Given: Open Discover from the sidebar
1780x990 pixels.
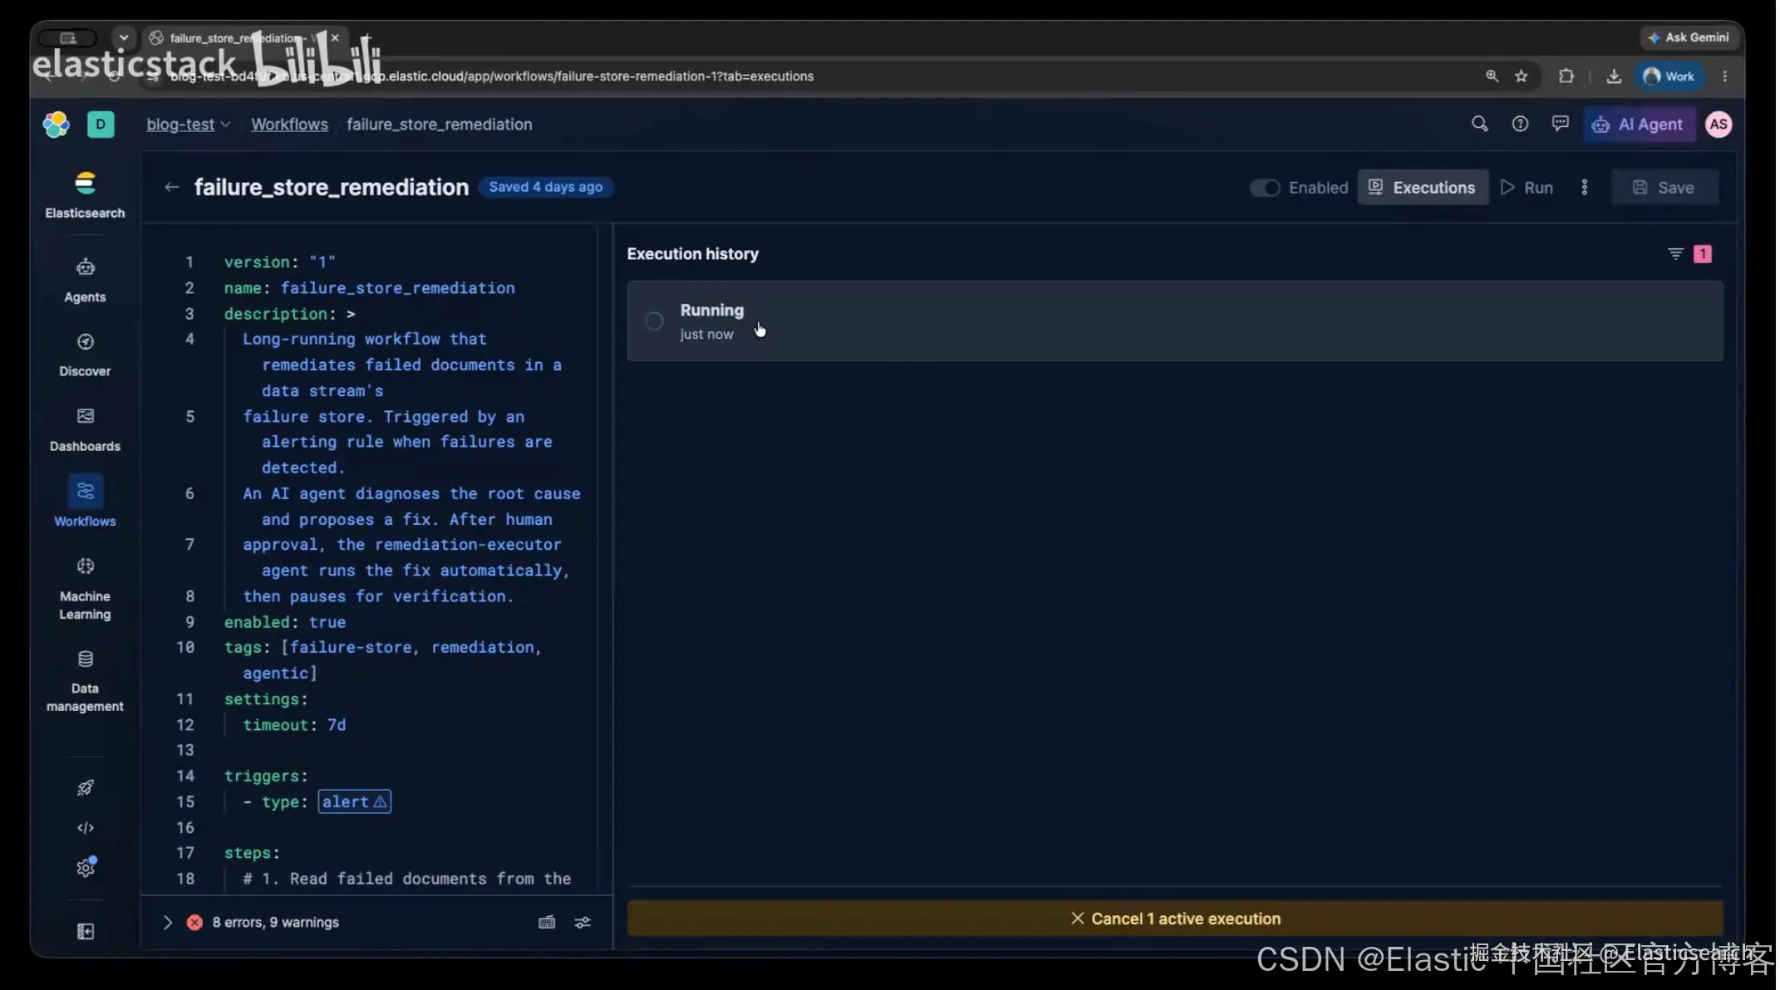Looking at the screenshot, I should (x=85, y=355).
